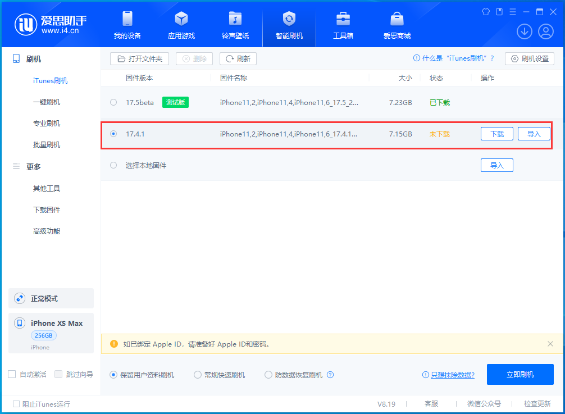Image resolution: width=565 pixels, height=414 pixels.
Task: Open the download manager circle icon
Action: 524,31
